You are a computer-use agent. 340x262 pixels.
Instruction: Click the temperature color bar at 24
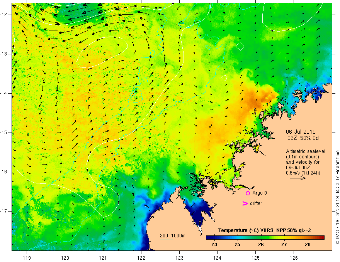coord(214,238)
